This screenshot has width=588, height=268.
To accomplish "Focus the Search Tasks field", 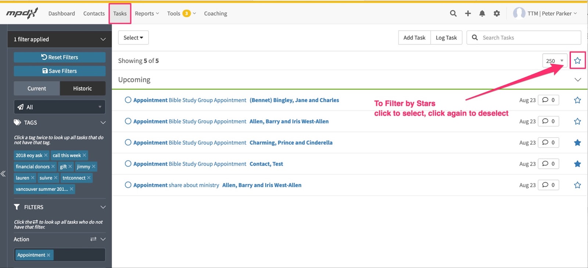I will 524,37.
